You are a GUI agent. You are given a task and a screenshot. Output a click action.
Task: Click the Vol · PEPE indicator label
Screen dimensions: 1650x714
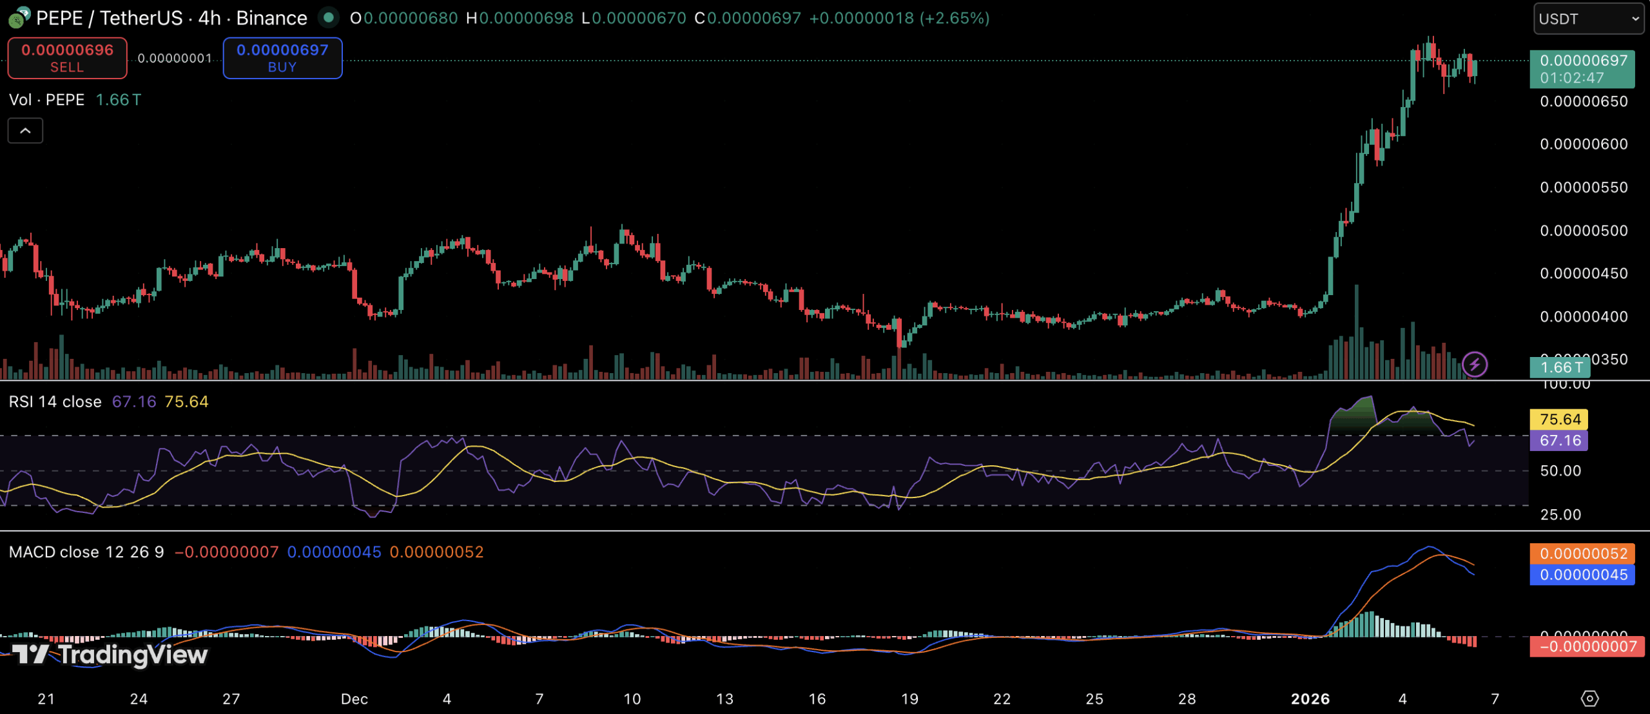[x=46, y=99]
